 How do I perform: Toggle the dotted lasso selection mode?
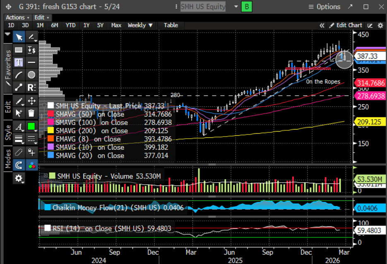[x=19, y=152]
